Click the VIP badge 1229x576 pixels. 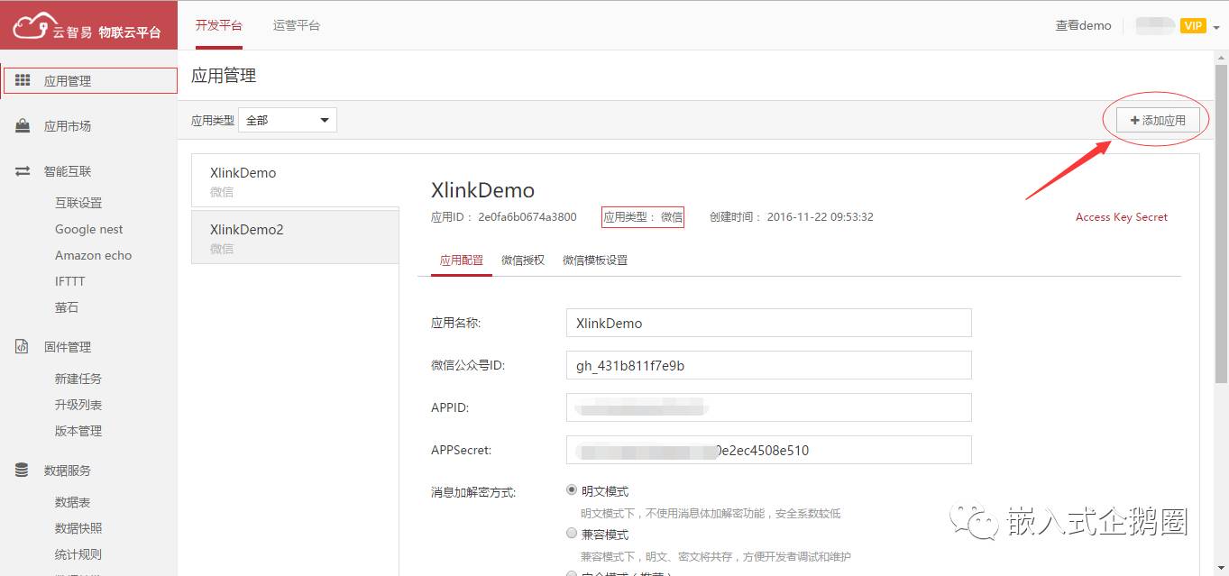pos(1193,25)
